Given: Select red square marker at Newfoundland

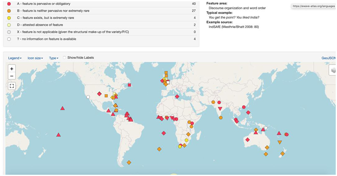Looking at the screenshot, I should click(129, 85).
